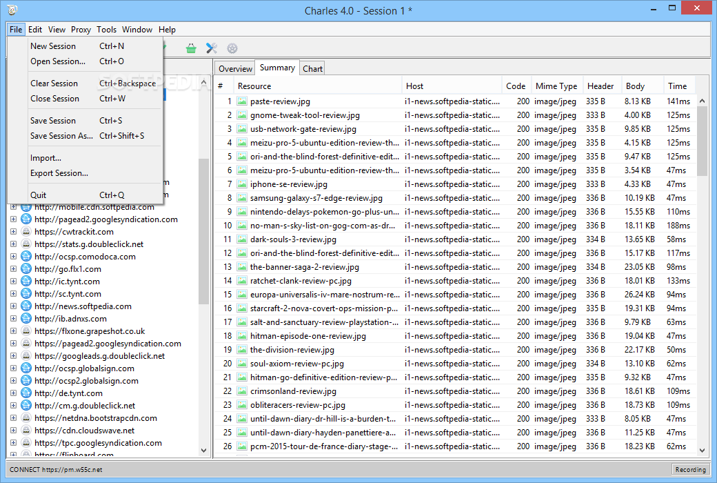Screen dimensions: 717x483
Task: Expand the http://ocsp.globalsign.com tree node
Action: (14, 368)
